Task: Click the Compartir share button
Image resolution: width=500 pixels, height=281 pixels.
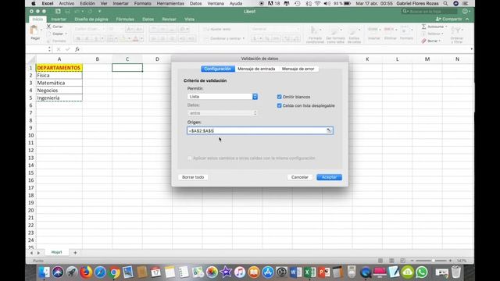Action: pos(449,19)
